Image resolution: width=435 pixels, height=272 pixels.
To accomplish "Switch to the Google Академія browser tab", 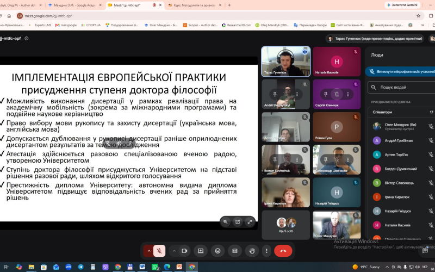I will 74,5.
